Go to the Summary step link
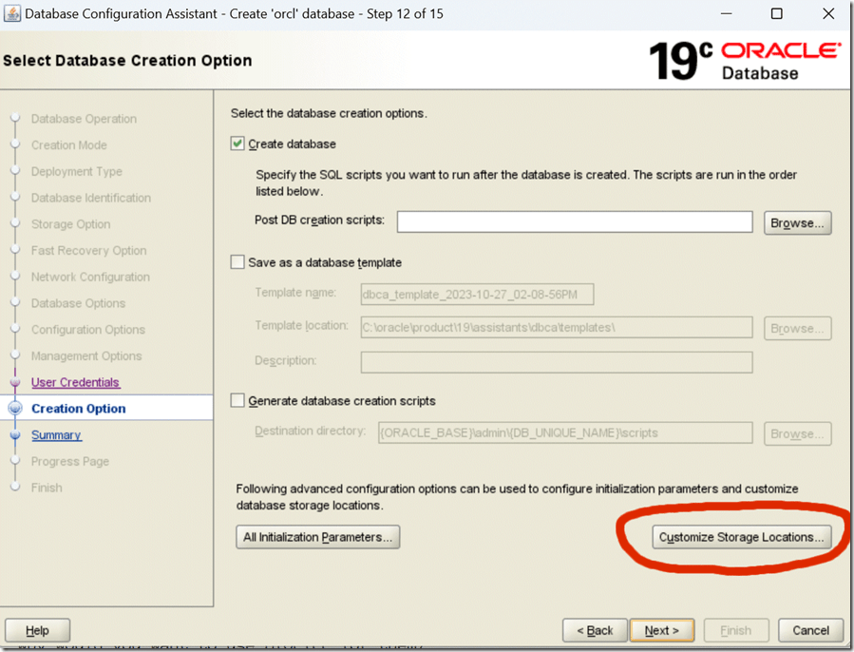Image resolution: width=854 pixels, height=652 pixels. (56, 435)
